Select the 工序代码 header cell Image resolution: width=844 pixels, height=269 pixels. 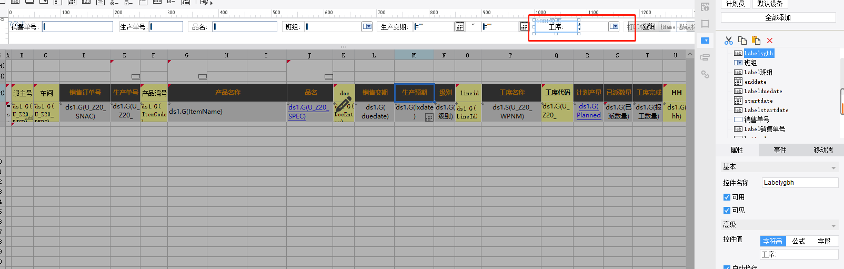(557, 93)
